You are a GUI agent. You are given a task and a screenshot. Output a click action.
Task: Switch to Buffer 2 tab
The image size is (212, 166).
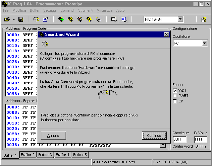pyautogui.click(x=28, y=155)
